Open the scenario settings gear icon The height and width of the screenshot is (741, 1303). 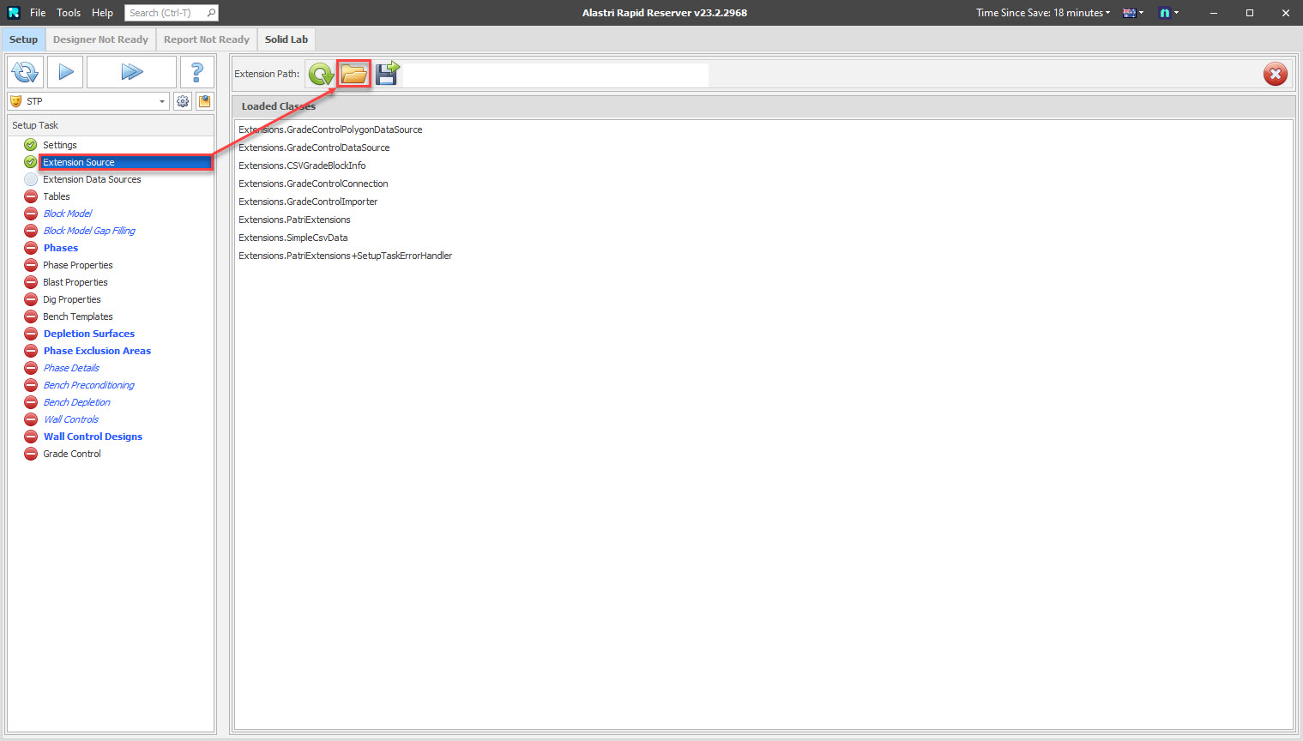[x=183, y=101]
